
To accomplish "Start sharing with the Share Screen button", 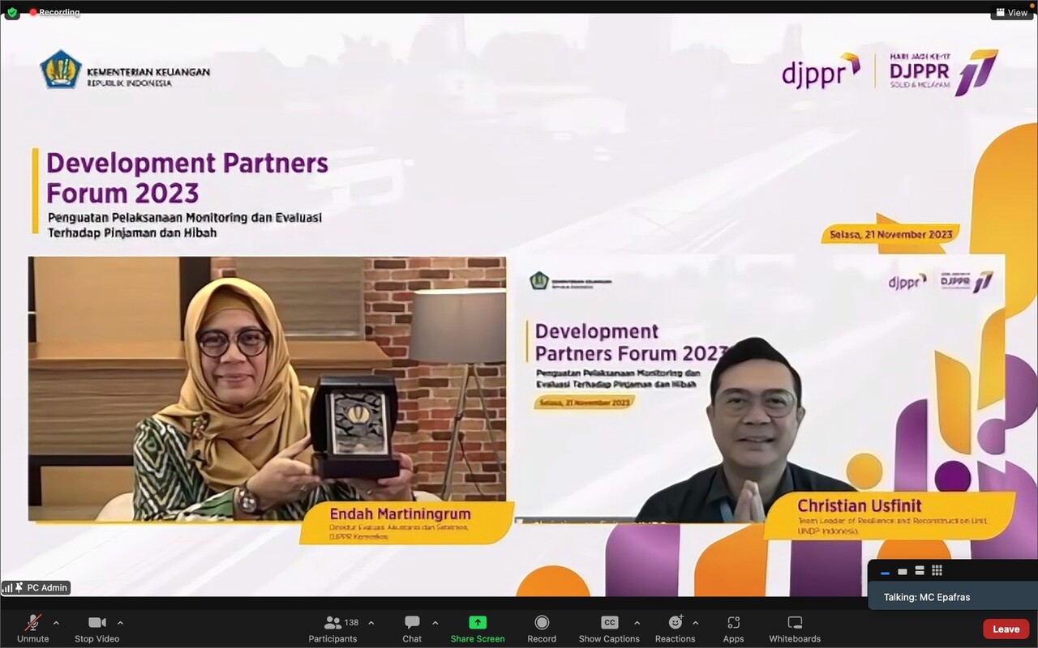I will point(478,629).
